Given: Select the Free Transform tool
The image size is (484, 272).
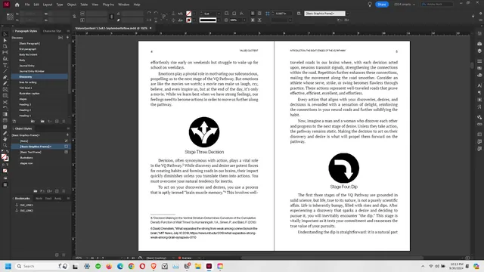Looking at the screenshot, I should (x=5, y=108).
